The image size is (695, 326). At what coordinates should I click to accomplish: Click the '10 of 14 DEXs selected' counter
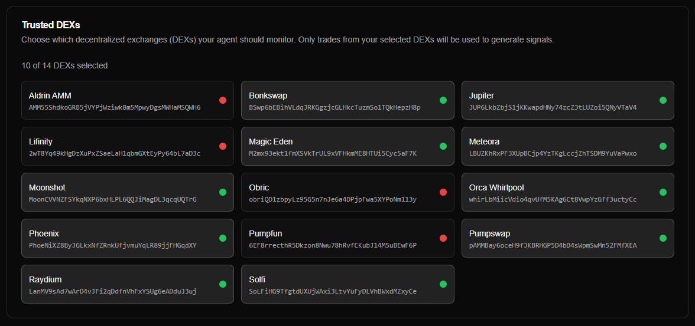point(64,66)
